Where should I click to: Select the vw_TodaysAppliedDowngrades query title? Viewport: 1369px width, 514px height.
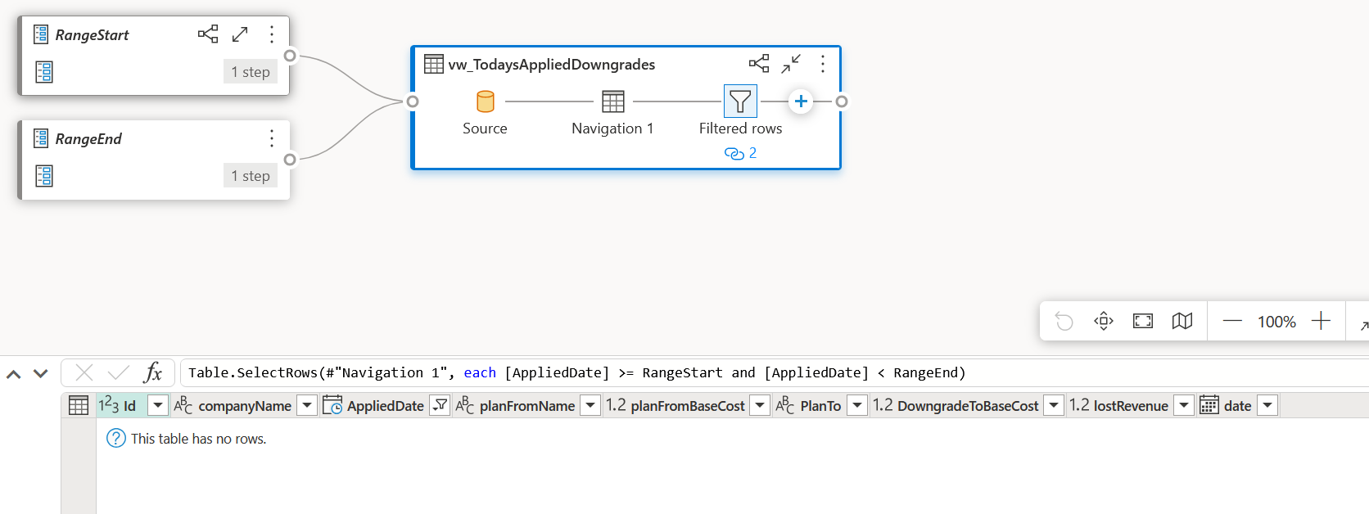tap(552, 65)
